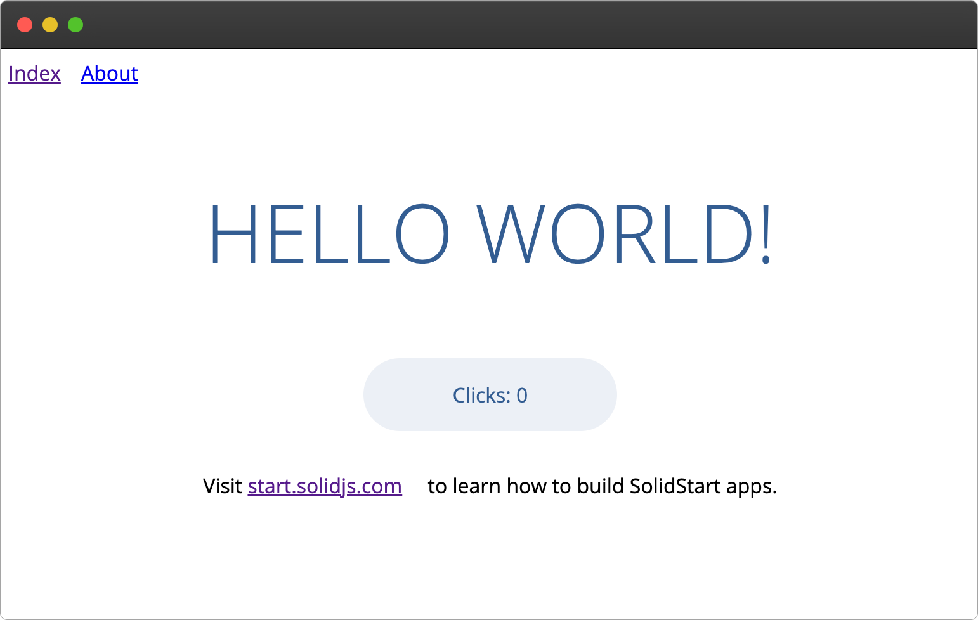Viewport: 978px width, 620px height.
Task: Close the window with red button
Action: (x=25, y=25)
